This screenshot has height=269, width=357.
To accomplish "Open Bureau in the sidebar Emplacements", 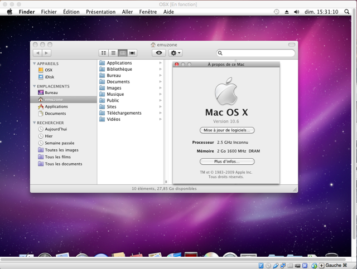I will (48, 92).
